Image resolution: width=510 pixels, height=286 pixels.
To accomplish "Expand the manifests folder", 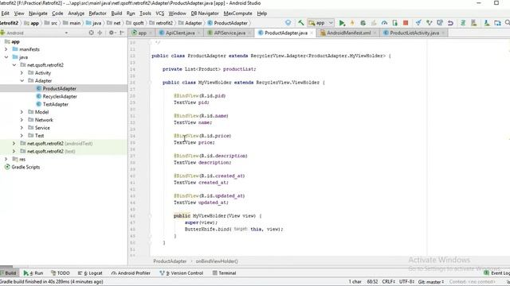I will [6, 49].
